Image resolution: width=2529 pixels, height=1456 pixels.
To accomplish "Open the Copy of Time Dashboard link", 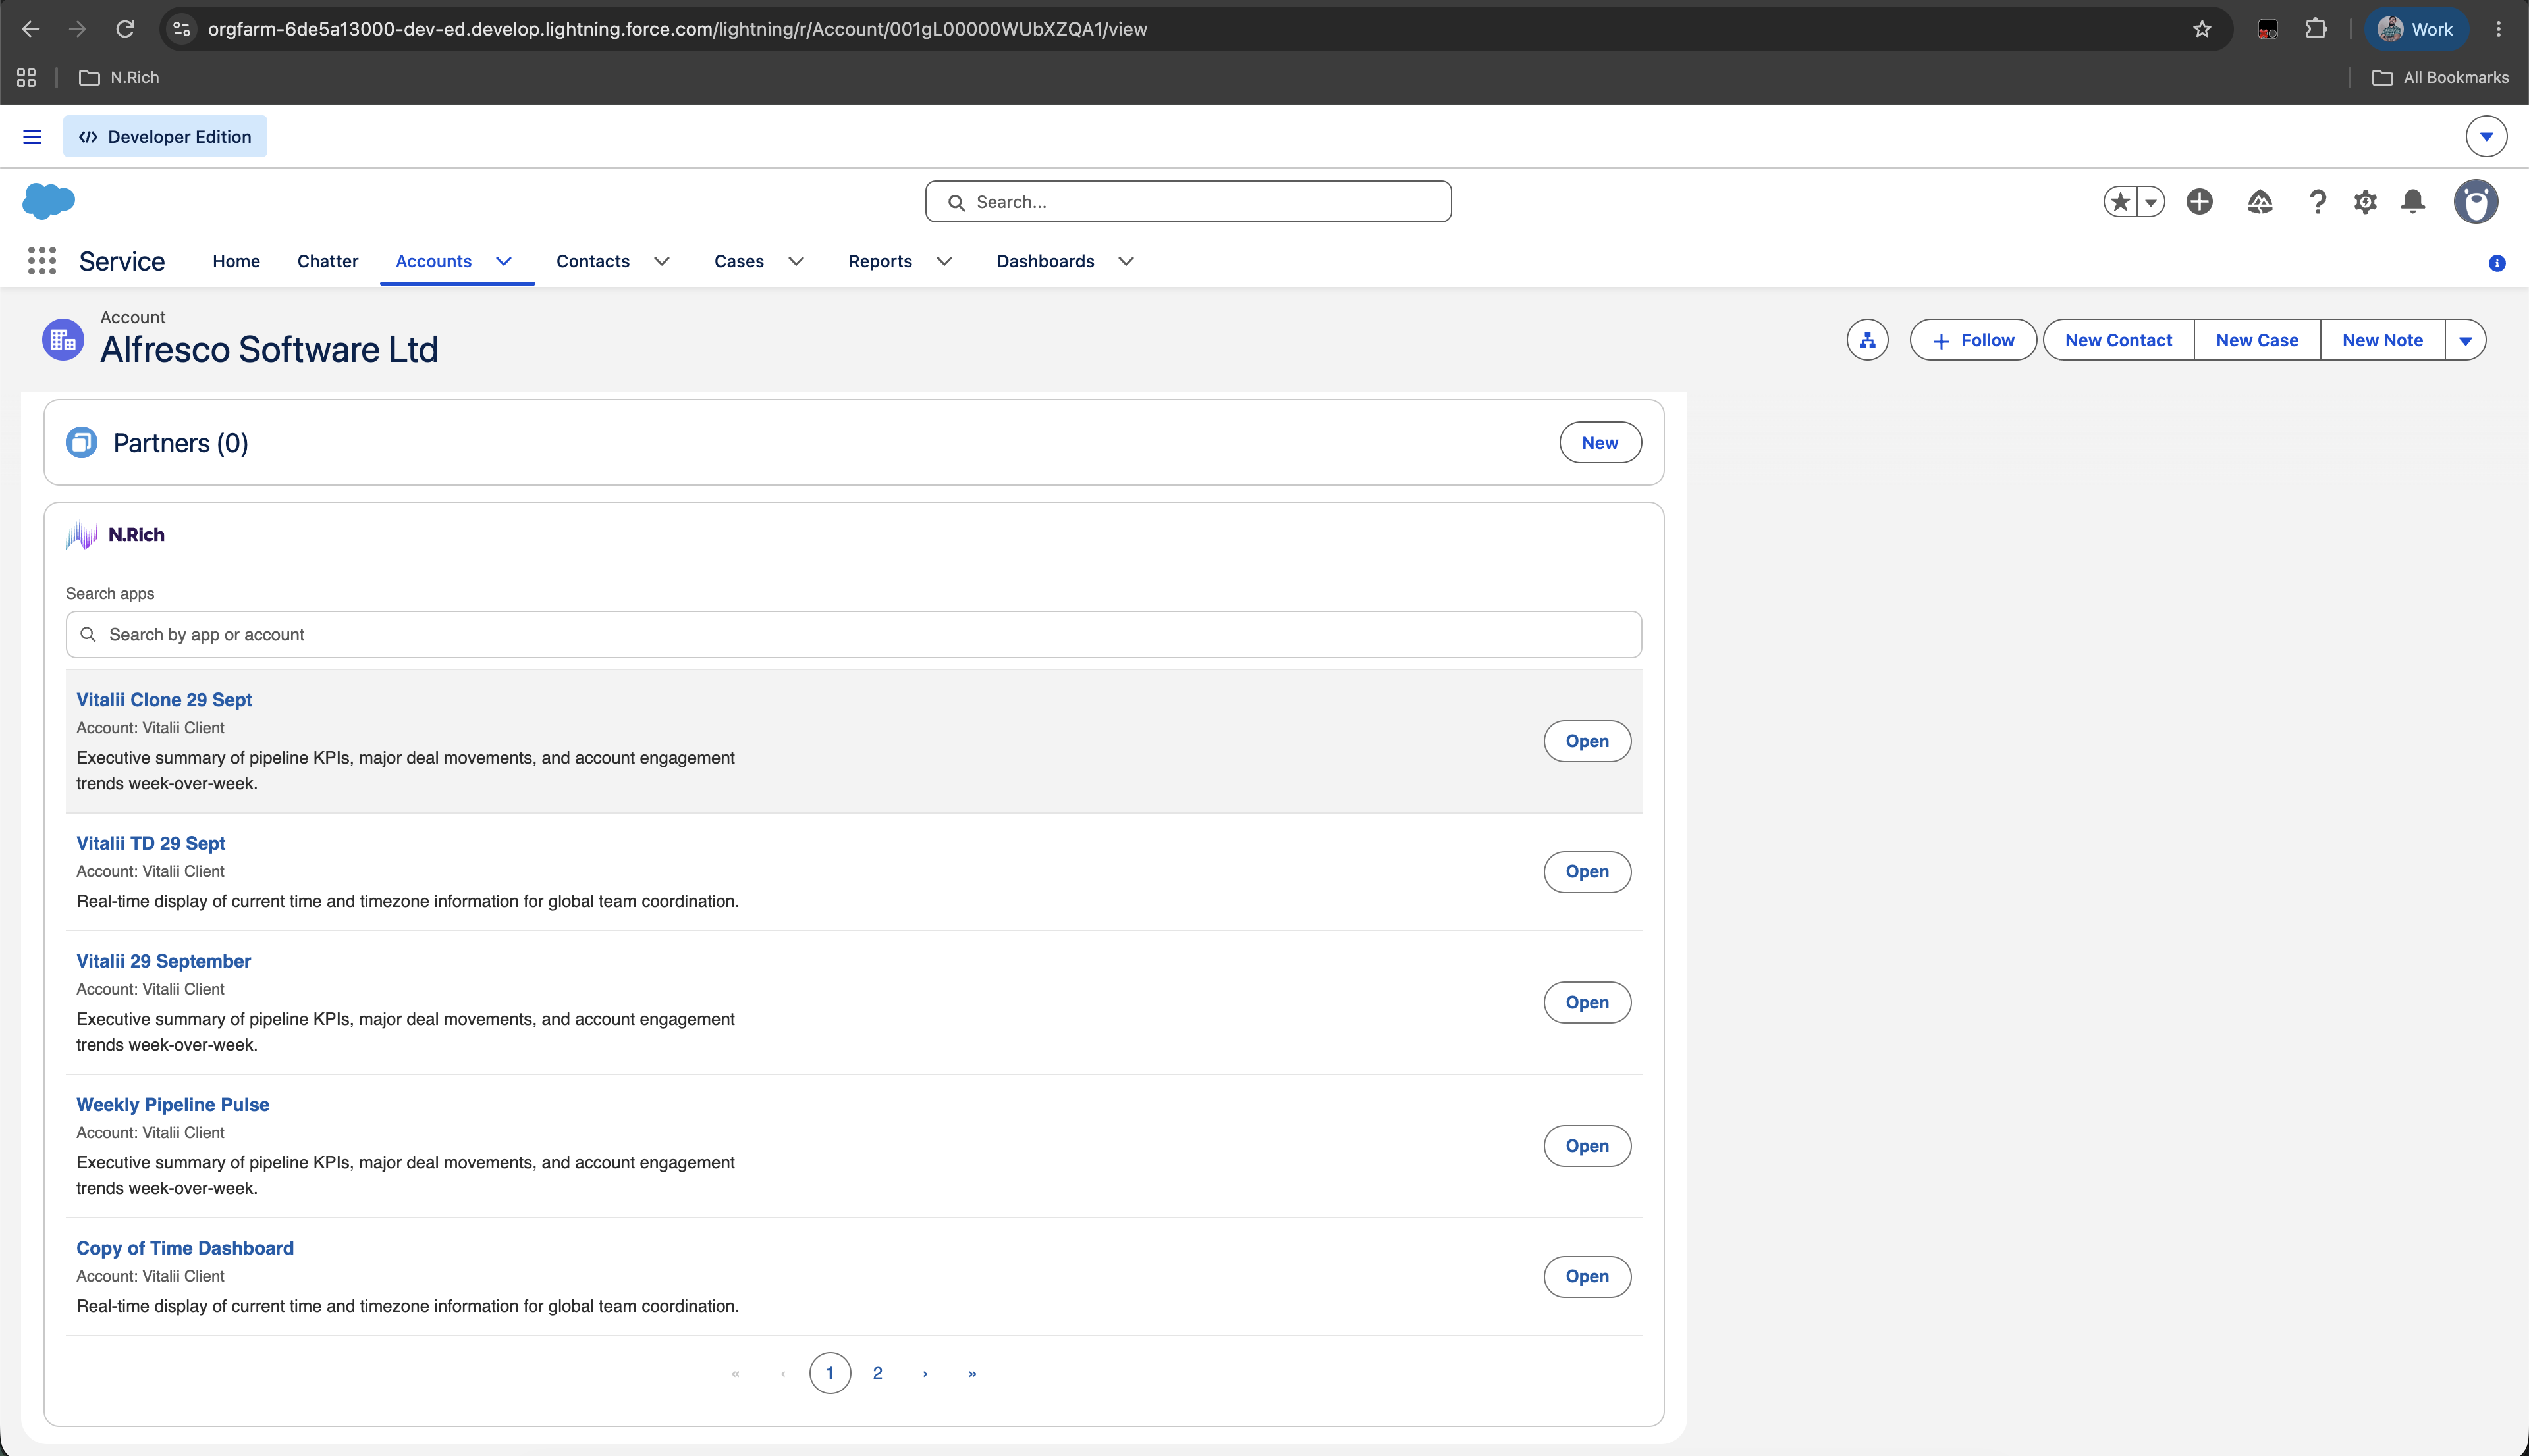I will pos(185,1248).
